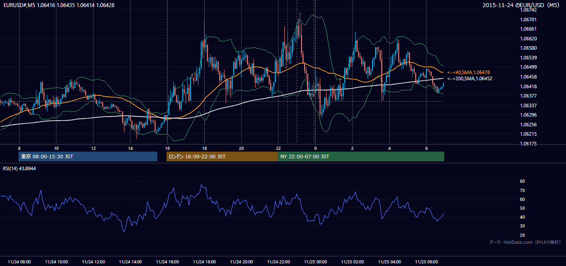Click the 11/24 20:00 bottom time label

coord(241,262)
